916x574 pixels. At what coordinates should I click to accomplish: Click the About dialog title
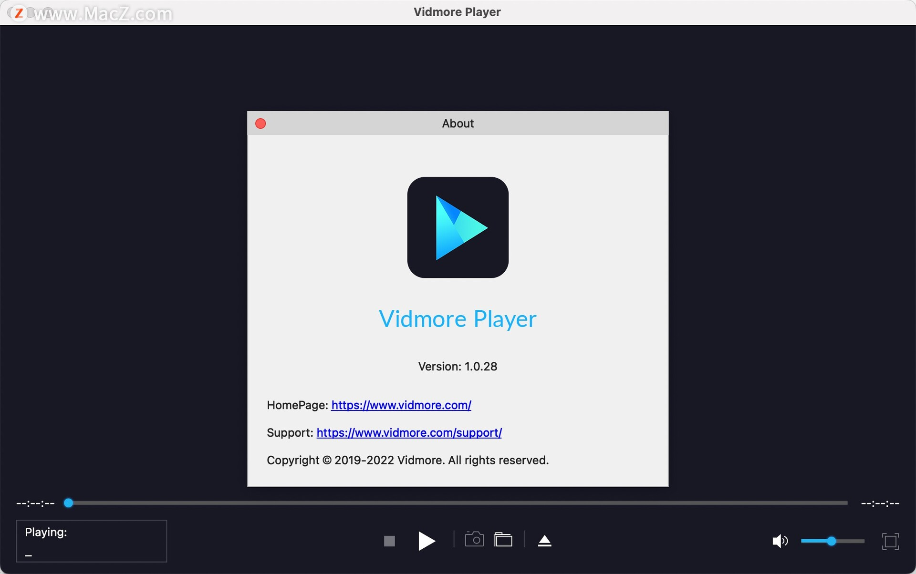tap(458, 123)
